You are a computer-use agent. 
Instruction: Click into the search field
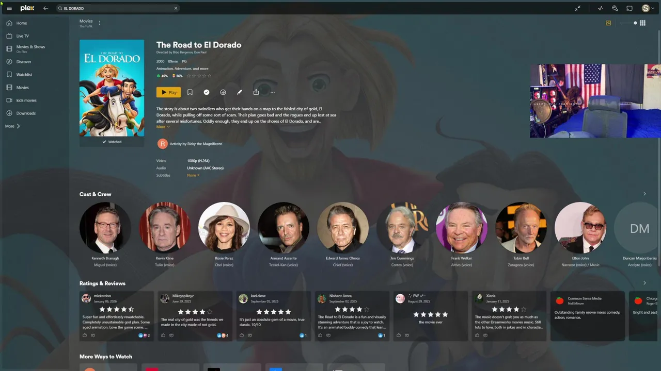point(118,8)
